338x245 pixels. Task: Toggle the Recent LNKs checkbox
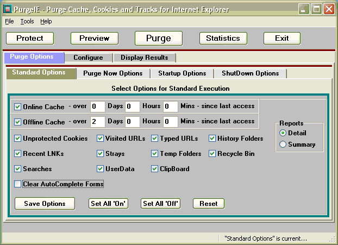click(x=17, y=153)
